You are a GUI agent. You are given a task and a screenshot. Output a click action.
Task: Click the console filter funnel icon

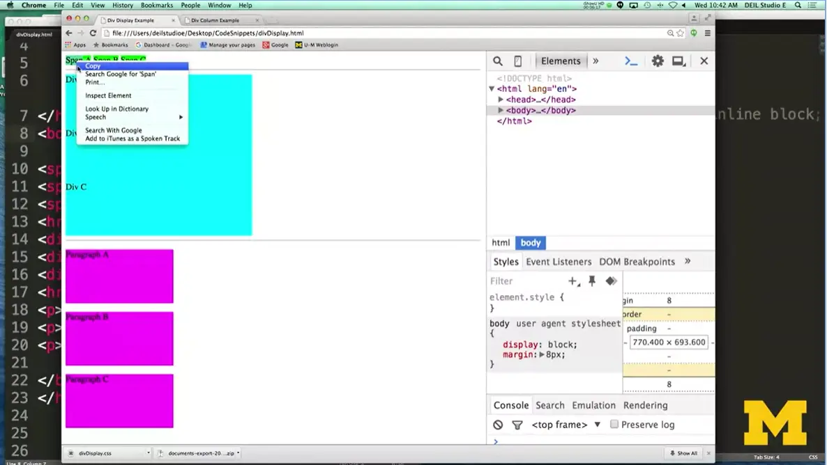click(x=517, y=425)
